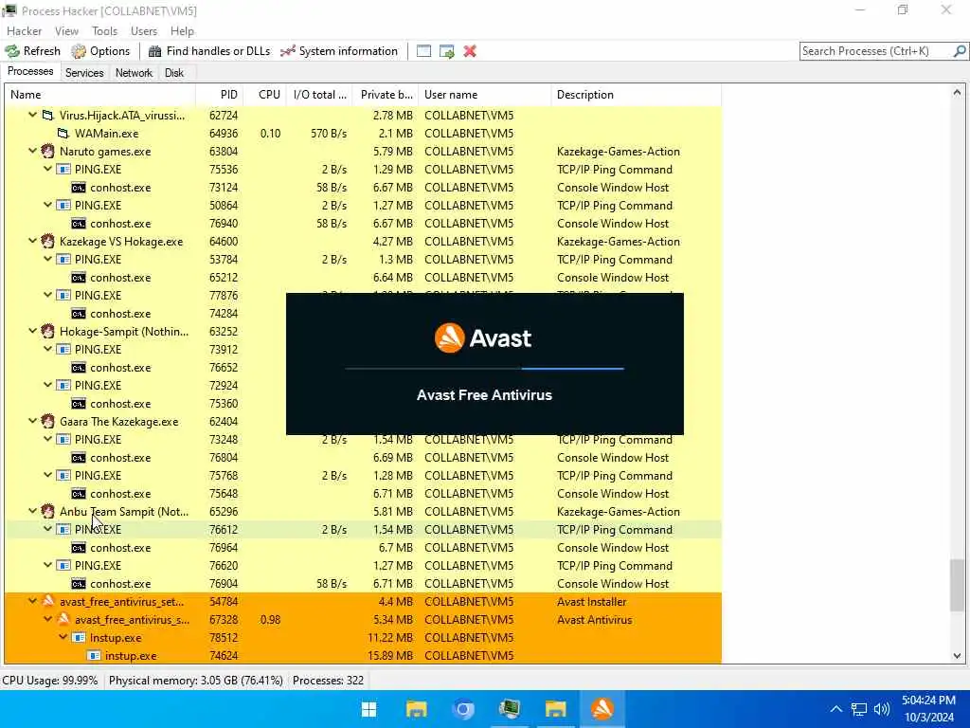The width and height of the screenshot is (970, 728).
Task: Click the Refresh toolbar icon
Action: pyautogui.click(x=12, y=51)
